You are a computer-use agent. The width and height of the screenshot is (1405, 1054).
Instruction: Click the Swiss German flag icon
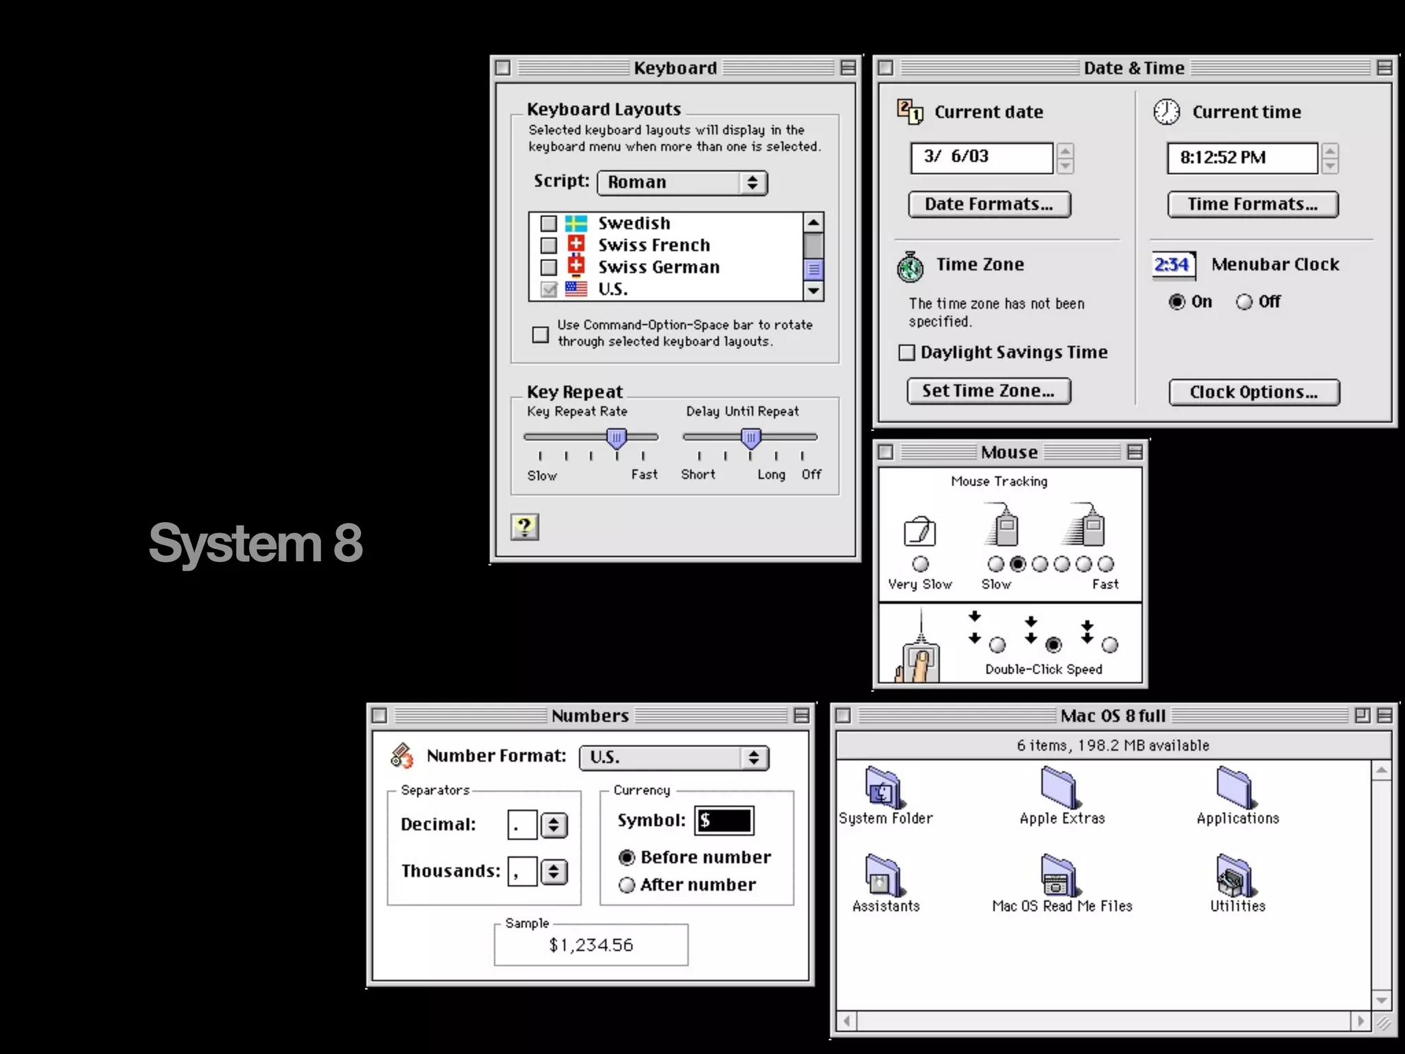pos(576,266)
